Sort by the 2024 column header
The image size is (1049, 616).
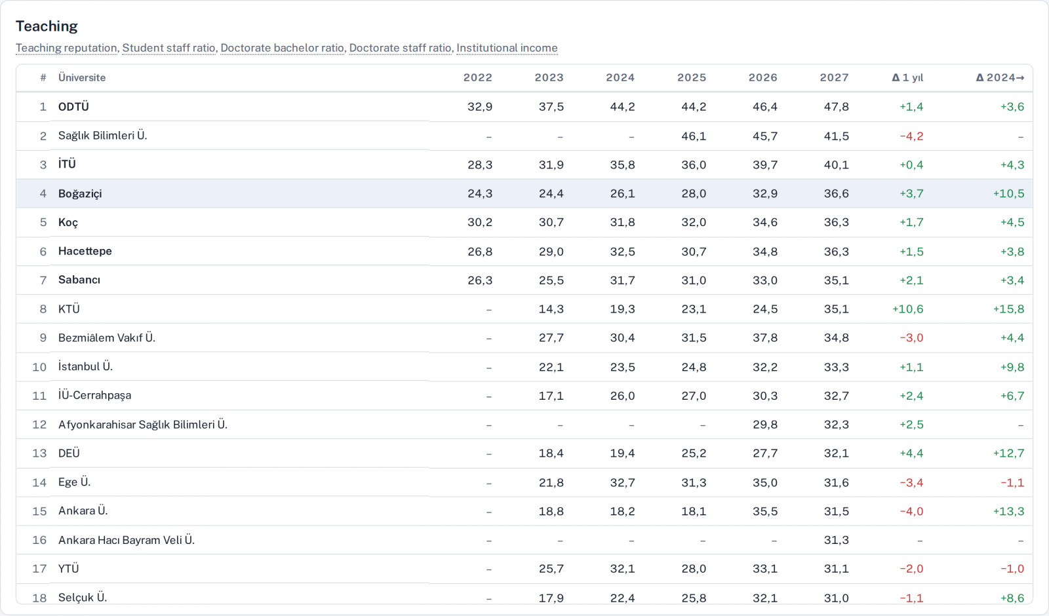[620, 77]
